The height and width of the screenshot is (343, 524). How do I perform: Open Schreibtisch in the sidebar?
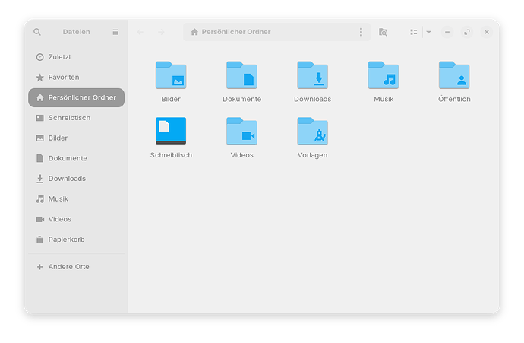(x=76, y=118)
